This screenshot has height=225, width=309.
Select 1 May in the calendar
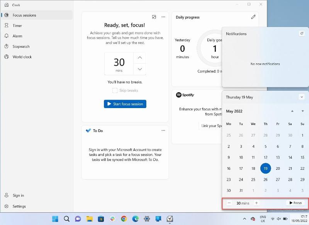coord(302,135)
